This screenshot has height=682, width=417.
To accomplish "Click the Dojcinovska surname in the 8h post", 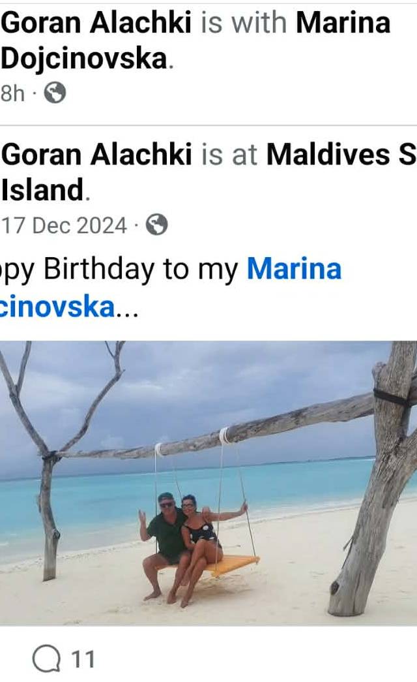I will click(x=84, y=59).
